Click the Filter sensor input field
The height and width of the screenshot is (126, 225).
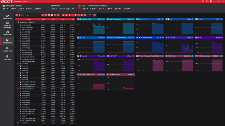tap(33, 15)
